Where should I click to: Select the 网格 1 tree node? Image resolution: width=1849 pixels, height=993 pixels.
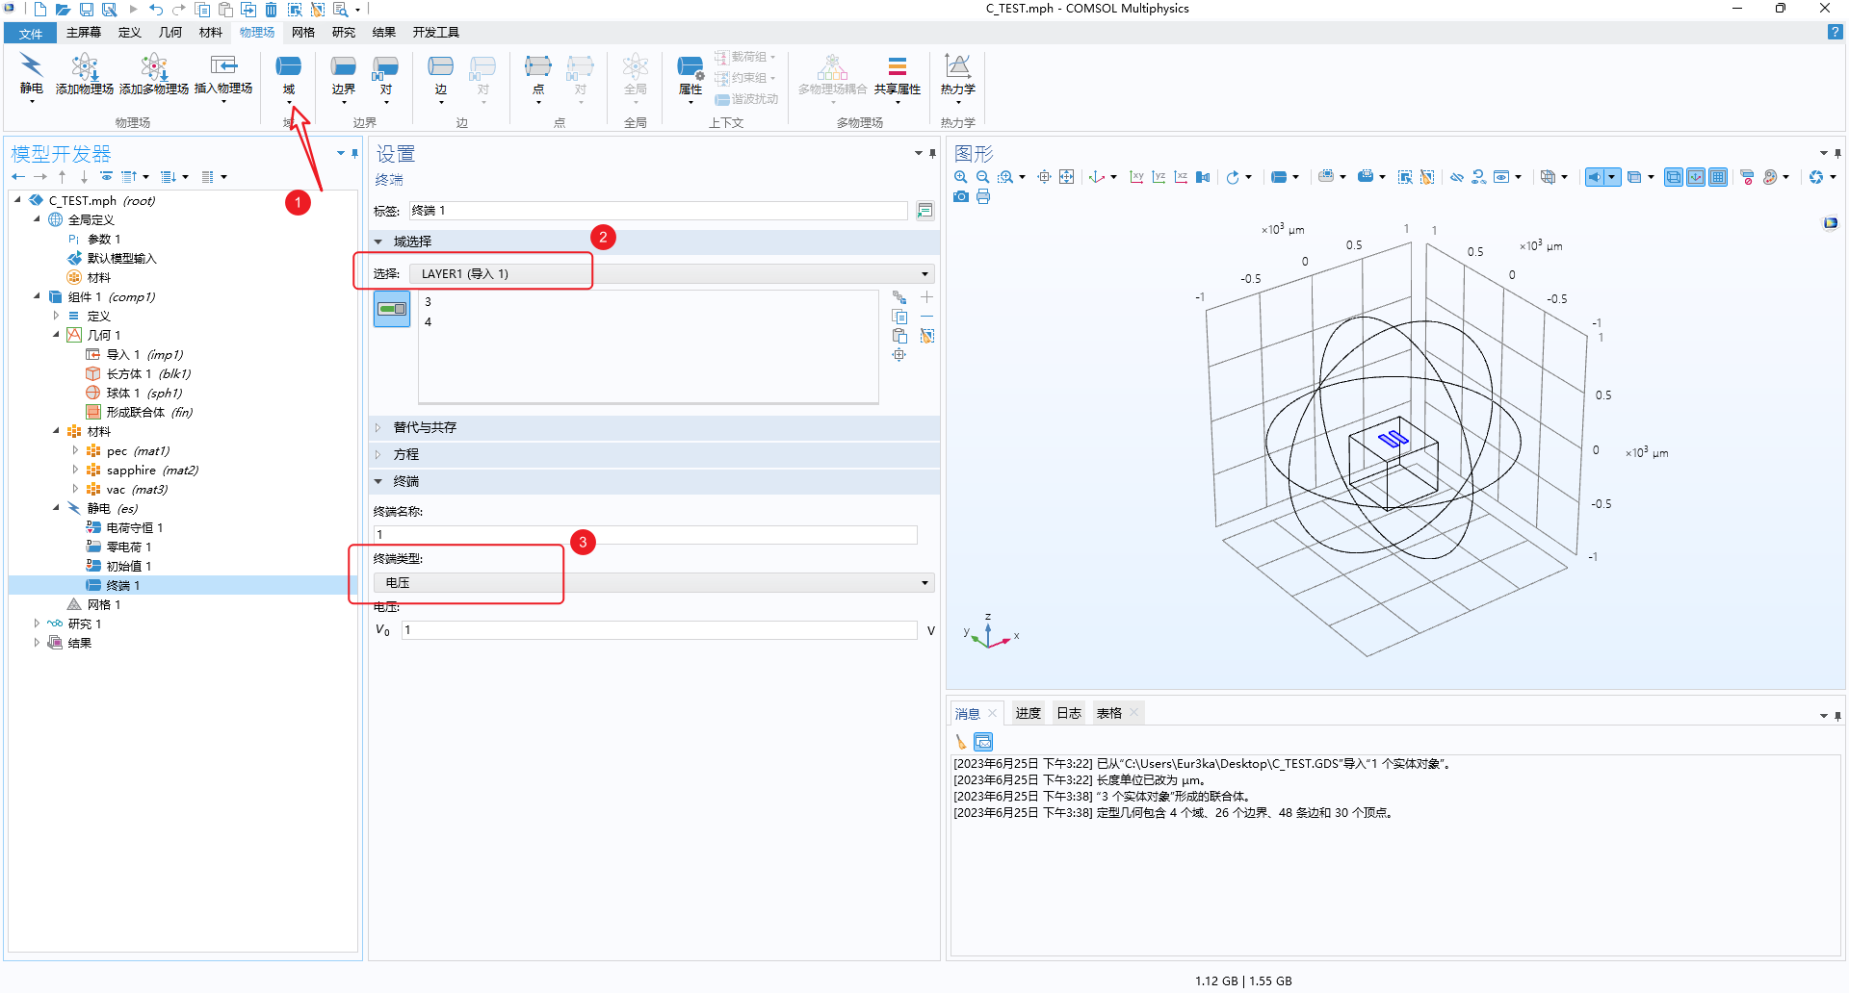tap(104, 604)
